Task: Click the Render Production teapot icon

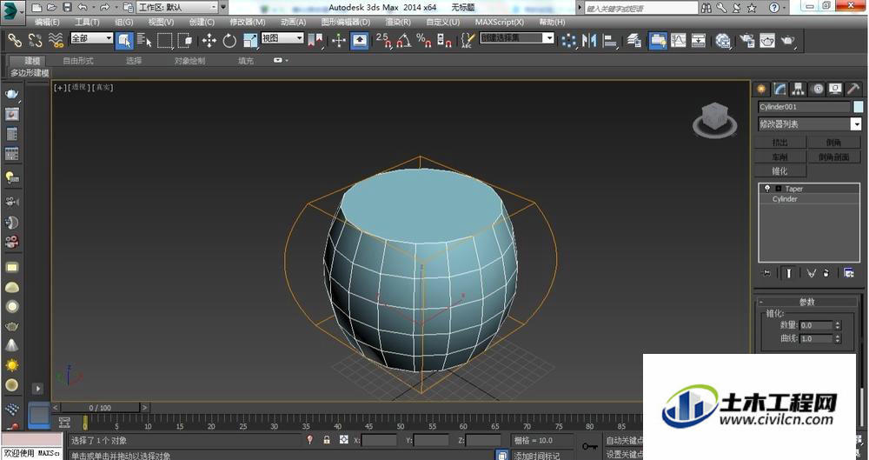Action: tap(787, 41)
